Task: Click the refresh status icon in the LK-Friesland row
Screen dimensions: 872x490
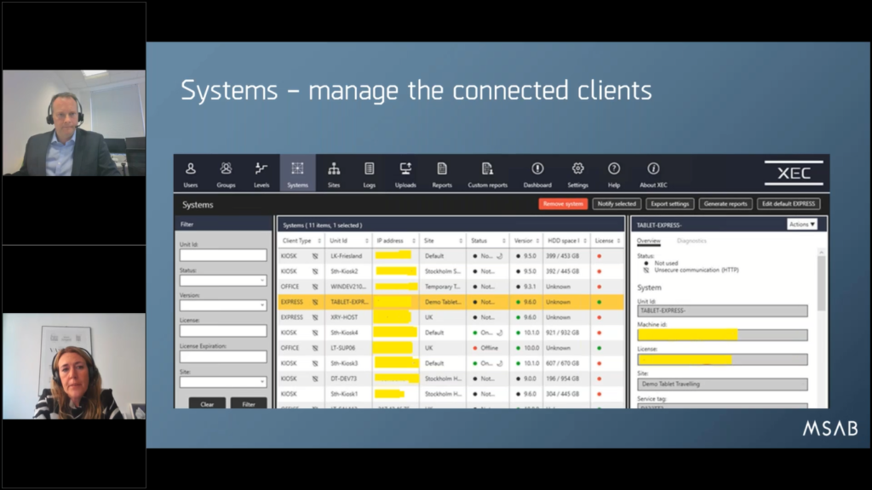Action: [x=500, y=256]
